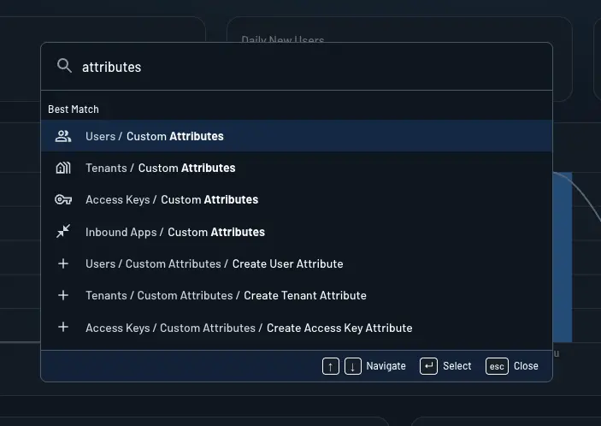Click the down arrow navigate key
Image resolution: width=601 pixels, height=426 pixels.
tap(353, 366)
